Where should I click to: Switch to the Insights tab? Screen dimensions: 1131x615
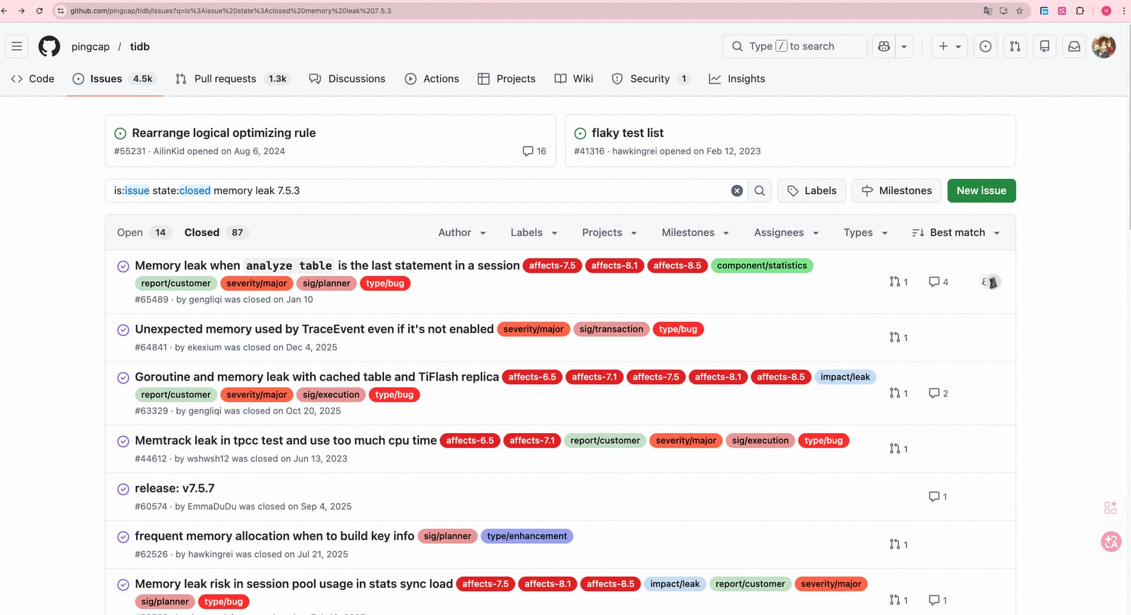click(x=737, y=79)
